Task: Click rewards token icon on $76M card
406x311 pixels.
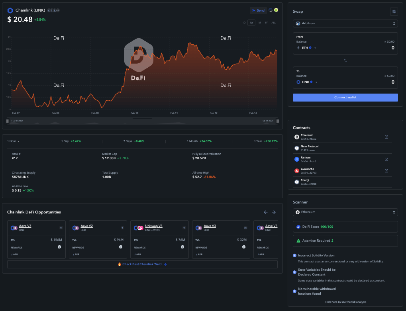Action: coord(182,247)
